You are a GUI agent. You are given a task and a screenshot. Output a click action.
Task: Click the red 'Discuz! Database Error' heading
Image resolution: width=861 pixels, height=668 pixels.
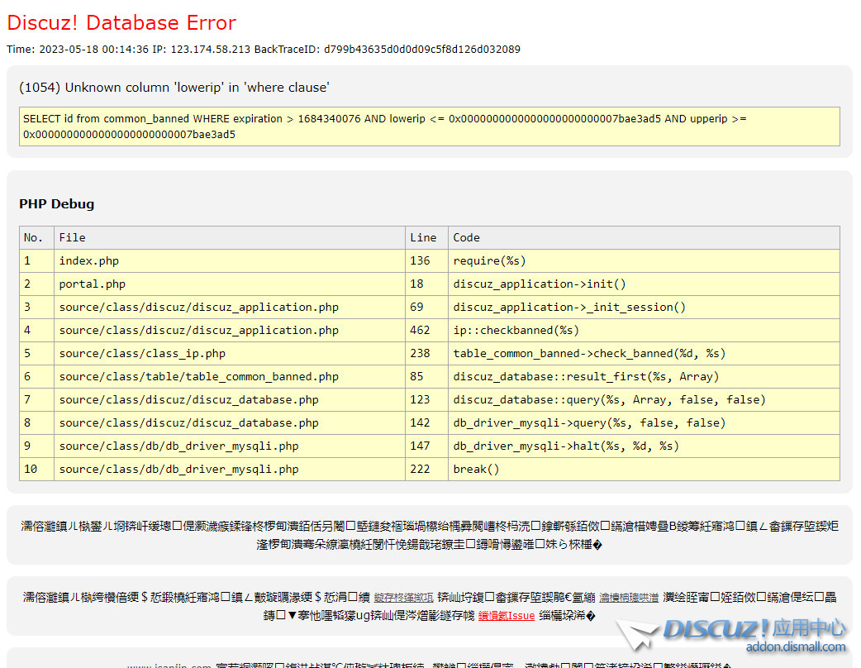[x=121, y=23]
